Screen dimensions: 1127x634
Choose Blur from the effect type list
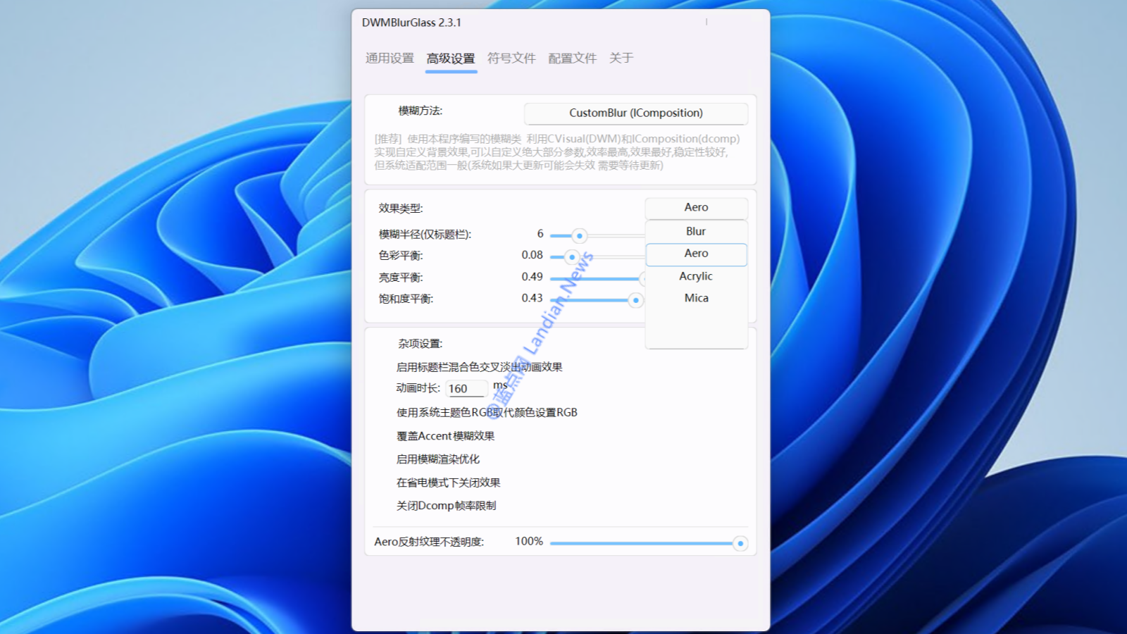click(x=696, y=232)
